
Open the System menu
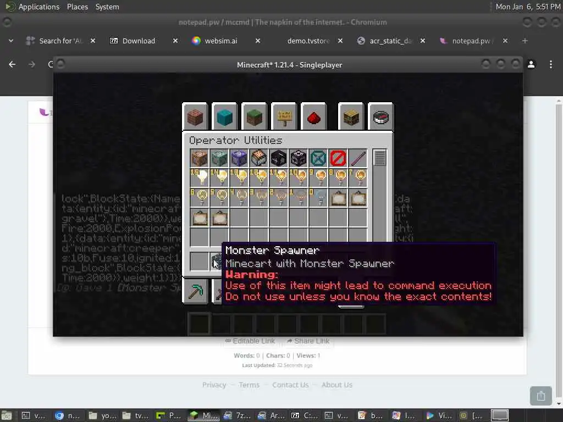click(x=107, y=7)
